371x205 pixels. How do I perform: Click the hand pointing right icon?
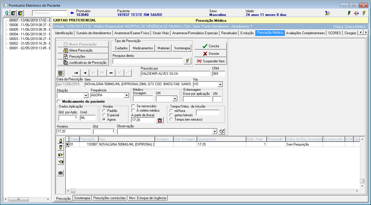click(60, 155)
